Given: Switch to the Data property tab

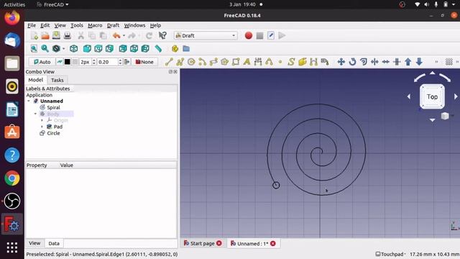Looking at the screenshot, I should (x=54, y=243).
